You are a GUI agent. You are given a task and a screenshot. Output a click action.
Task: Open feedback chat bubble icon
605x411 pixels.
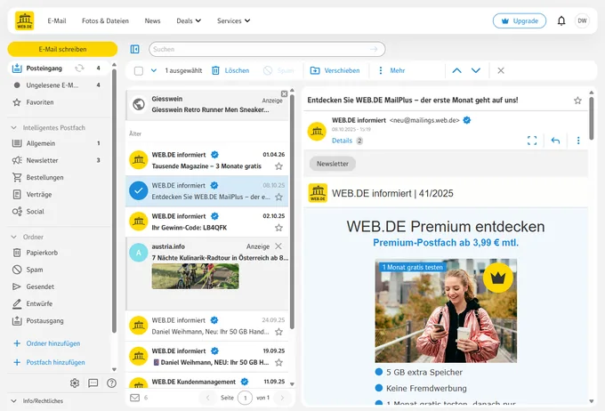[x=93, y=383]
